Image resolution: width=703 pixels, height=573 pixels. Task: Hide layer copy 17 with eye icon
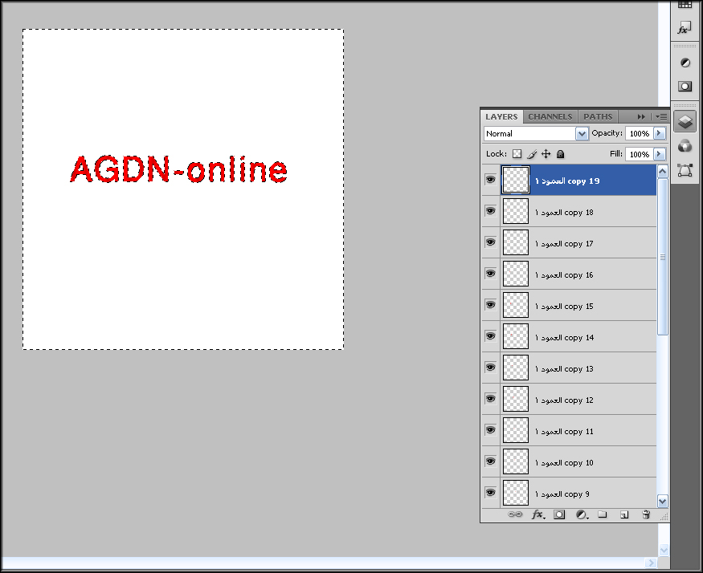pyautogui.click(x=490, y=242)
